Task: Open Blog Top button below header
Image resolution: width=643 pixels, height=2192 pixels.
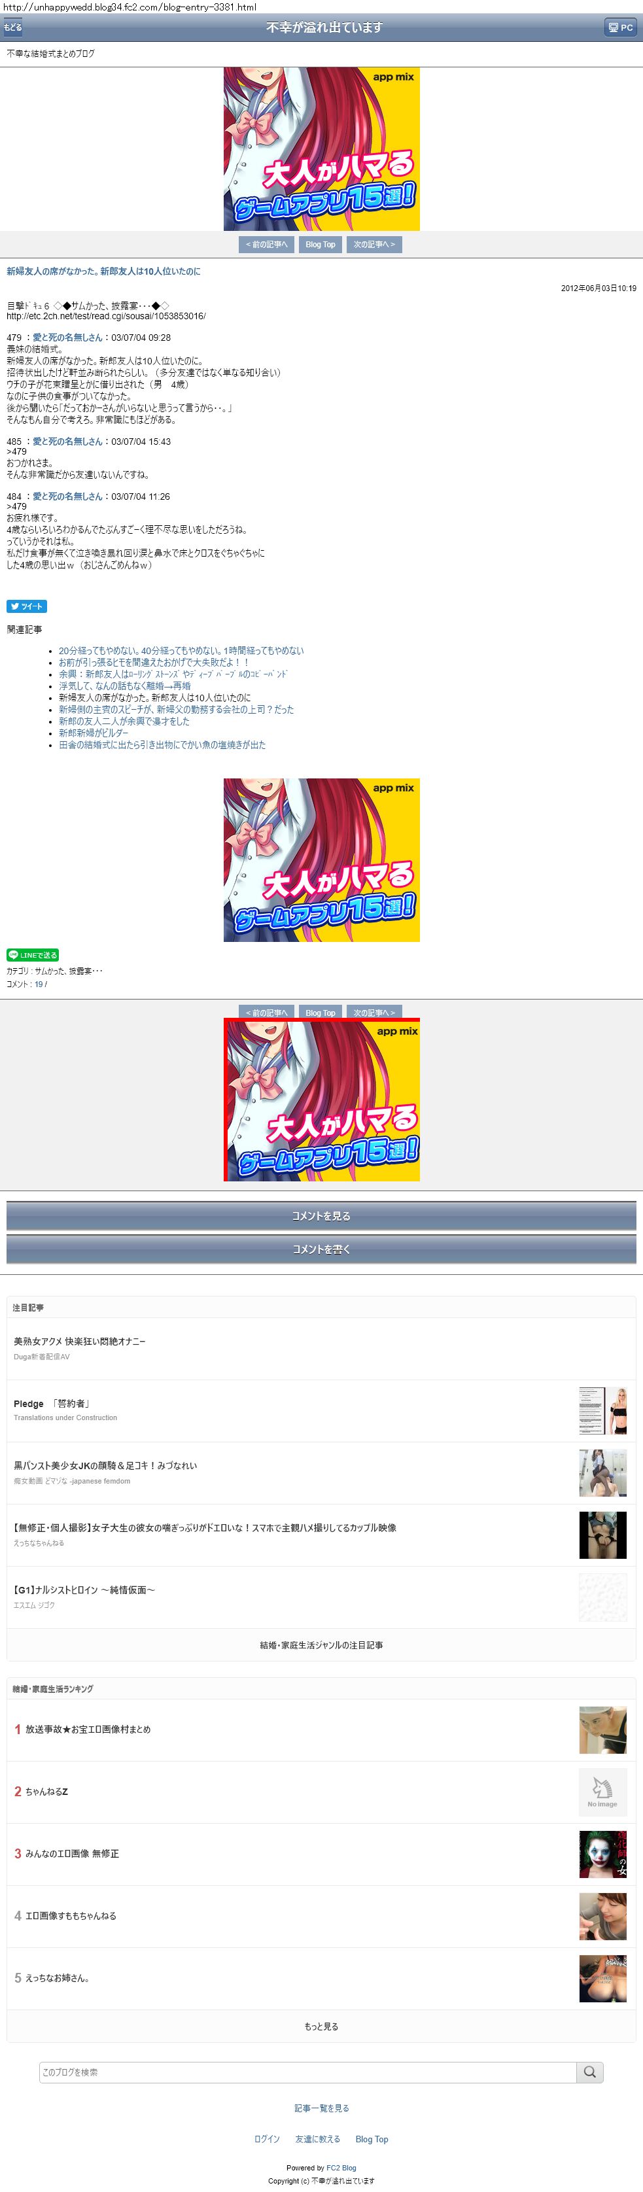Action: (x=321, y=244)
